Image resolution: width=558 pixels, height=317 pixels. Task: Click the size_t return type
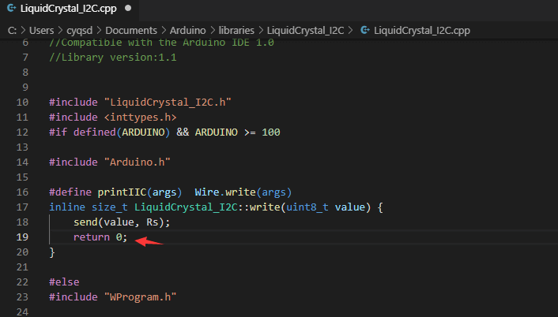(x=110, y=207)
